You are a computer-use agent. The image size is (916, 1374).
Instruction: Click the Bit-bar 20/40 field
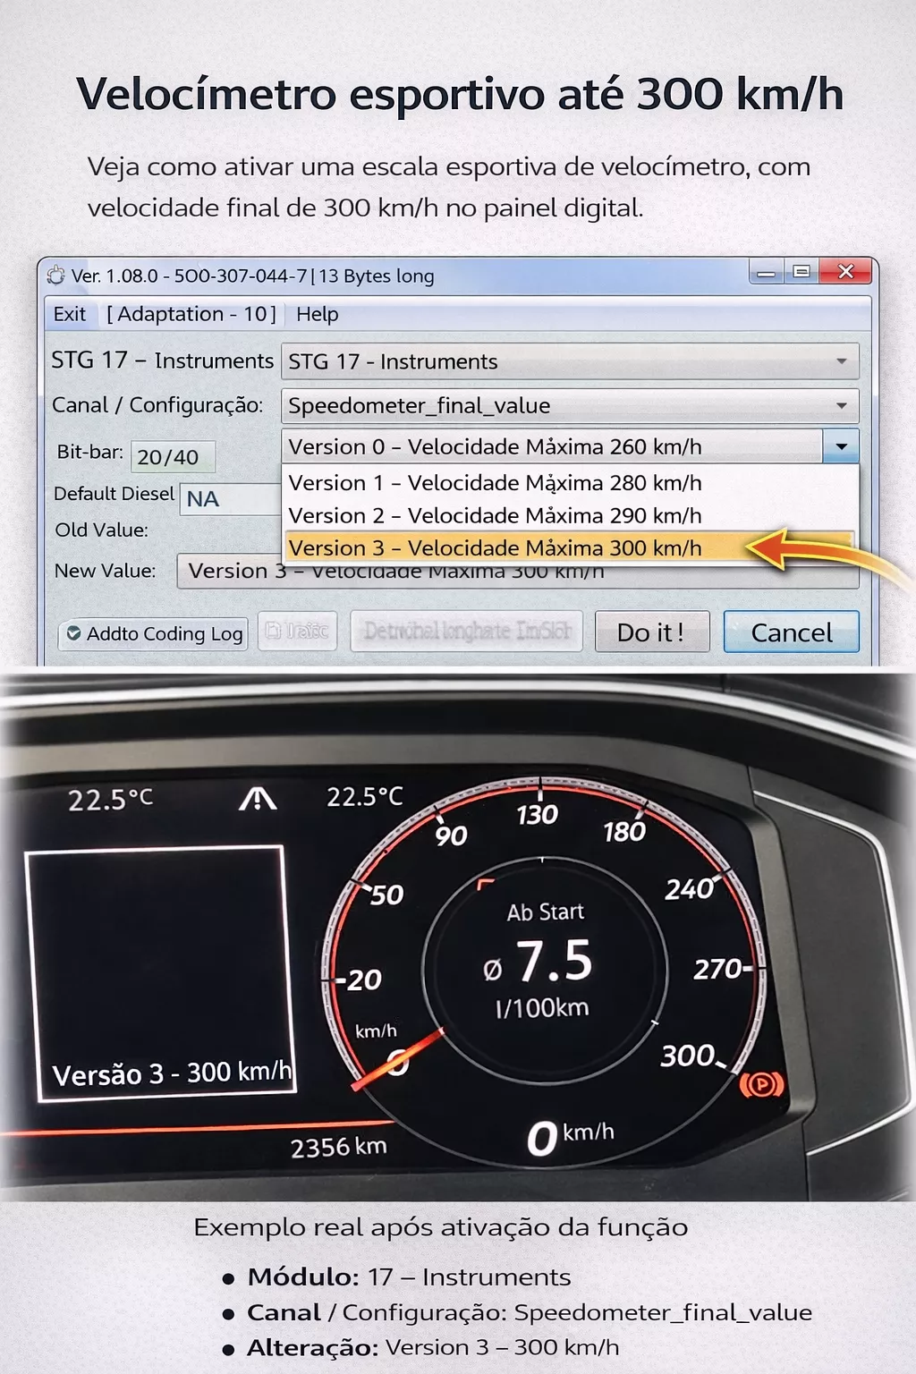(x=172, y=457)
